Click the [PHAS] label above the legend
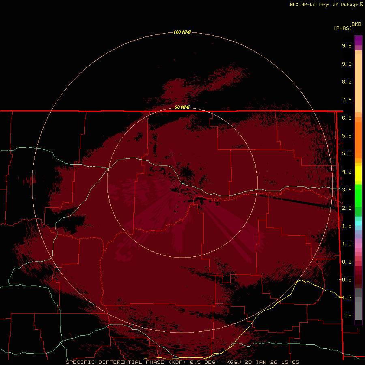The width and height of the screenshot is (365, 365). pyautogui.click(x=343, y=28)
